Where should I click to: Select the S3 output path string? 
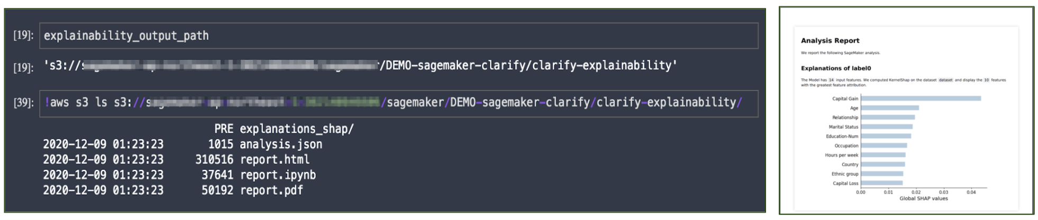coord(360,66)
